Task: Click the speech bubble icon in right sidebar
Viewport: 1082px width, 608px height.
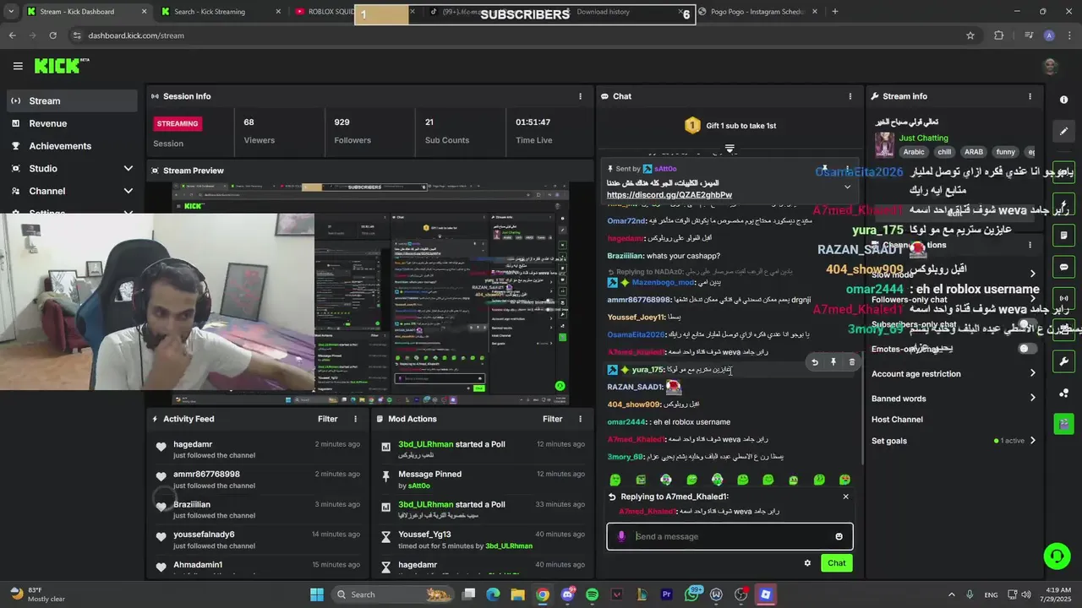Action: click(1063, 267)
